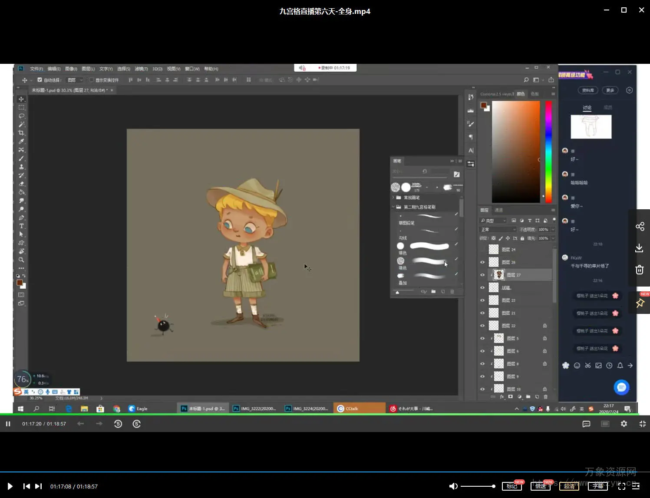Select the Crop tool
Viewport: 650px width, 498px height.
pos(21,133)
